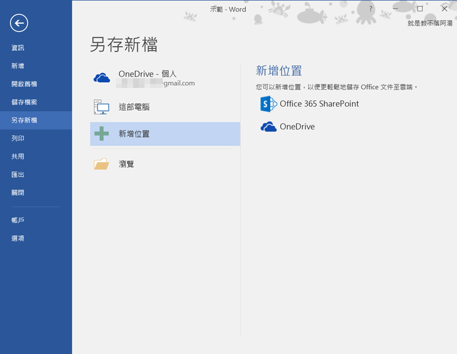457x354 pixels.
Task: Open the 新增 menu item
Action: [18, 66]
